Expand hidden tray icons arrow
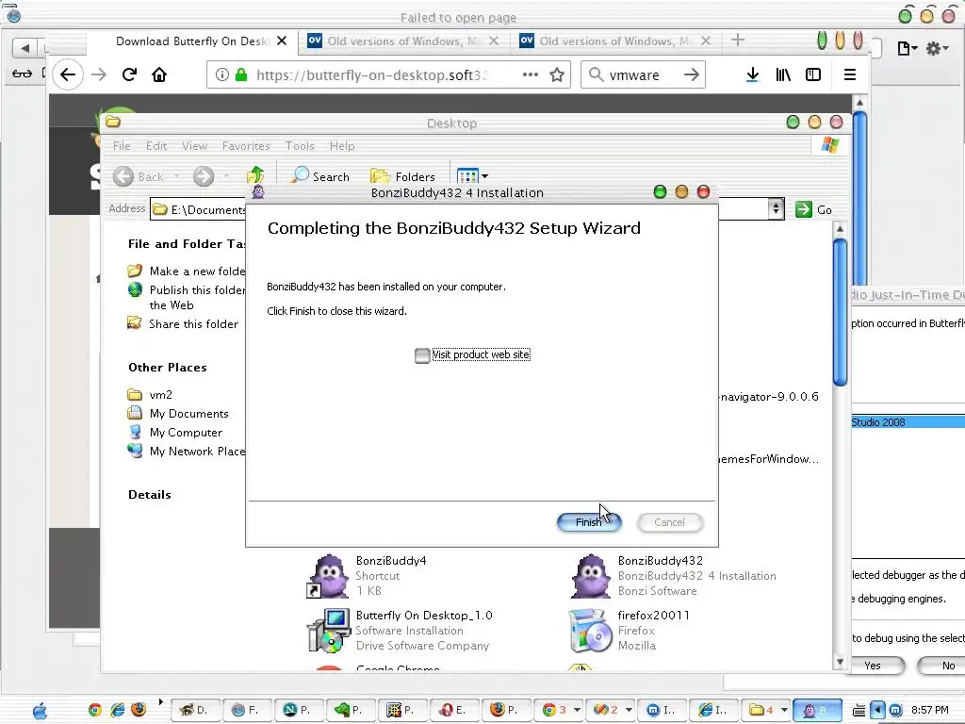 878,711
